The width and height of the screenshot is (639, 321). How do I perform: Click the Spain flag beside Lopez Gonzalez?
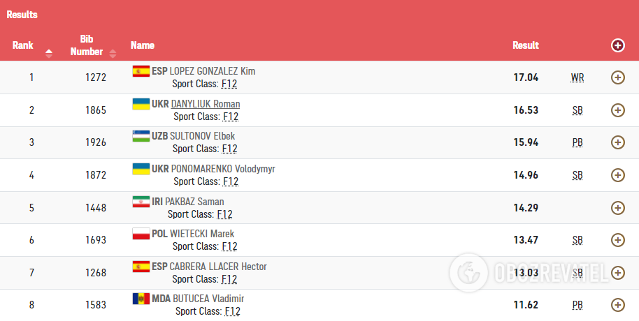(x=141, y=71)
